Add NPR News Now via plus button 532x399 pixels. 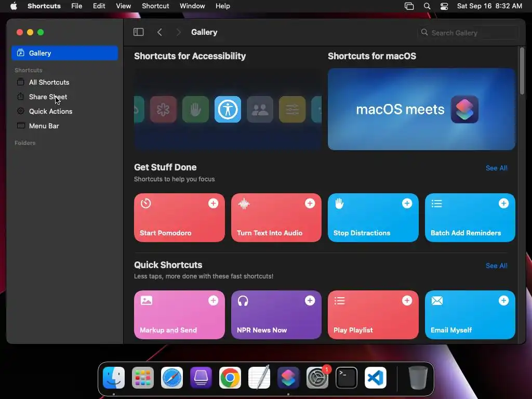point(310,300)
